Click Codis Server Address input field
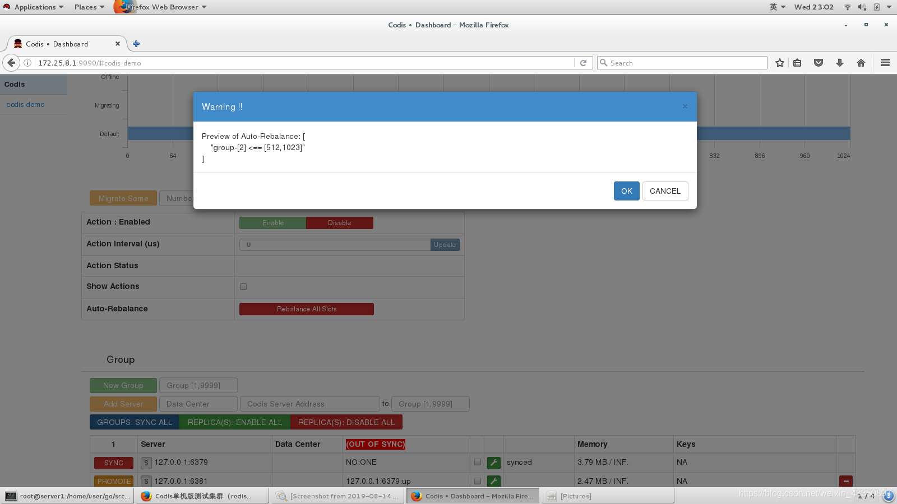This screenshot has width=897, height=504. [x=310, y=404]
